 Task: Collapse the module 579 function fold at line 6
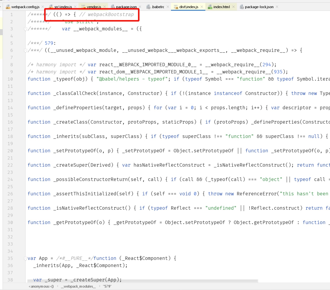pos(25,51)
